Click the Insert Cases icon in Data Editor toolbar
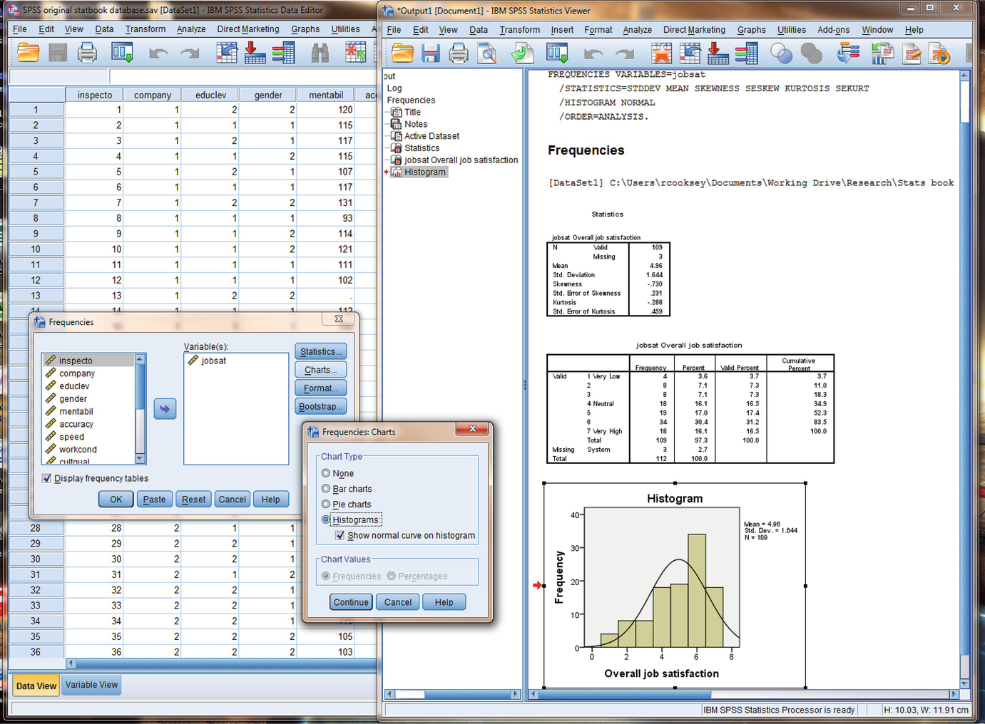 click(x=355, y=53)
